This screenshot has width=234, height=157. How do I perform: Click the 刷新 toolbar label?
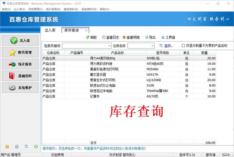pyautogui.click(x=93, y=37)
